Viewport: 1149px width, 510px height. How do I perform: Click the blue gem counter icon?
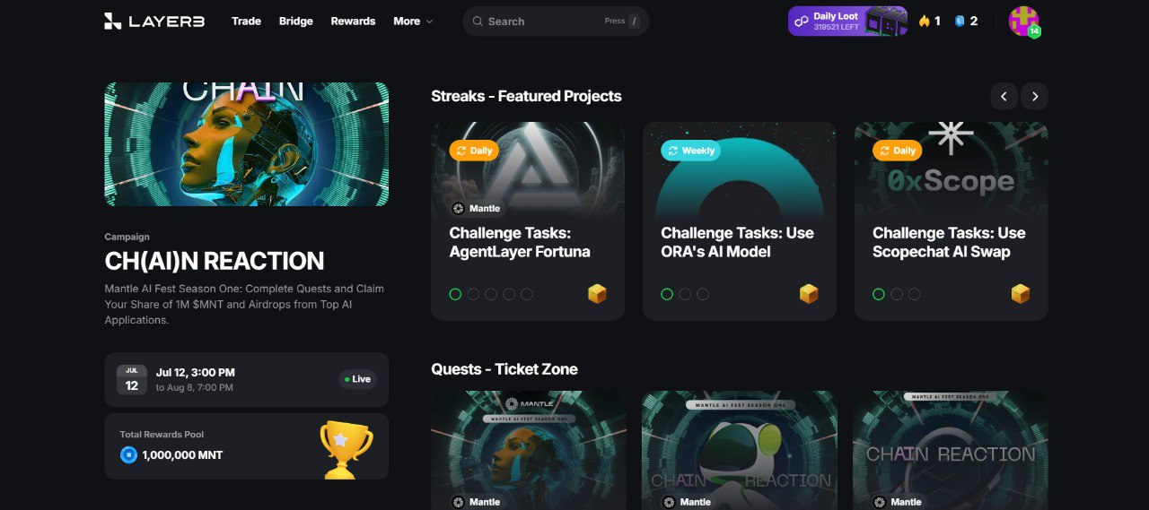(x=959, y=21)
